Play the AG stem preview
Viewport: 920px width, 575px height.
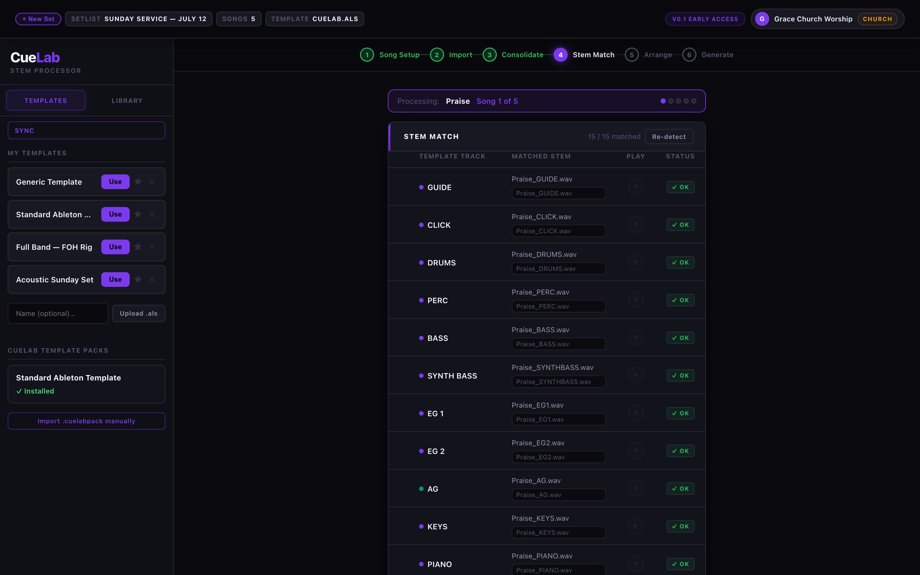636,488
